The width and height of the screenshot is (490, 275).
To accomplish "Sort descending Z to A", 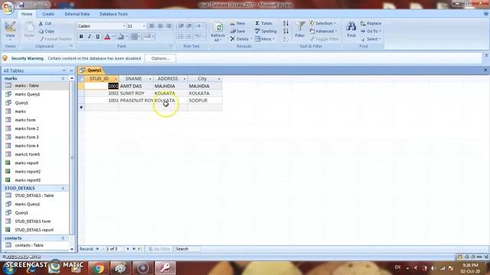I will click(286, 31).
